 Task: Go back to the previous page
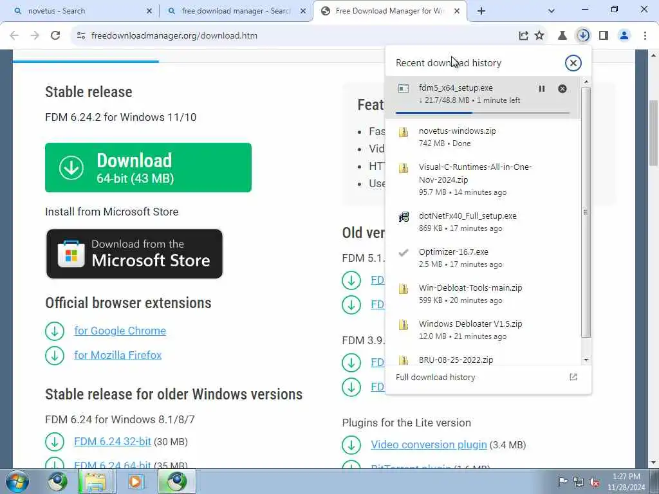coord(14,35)
